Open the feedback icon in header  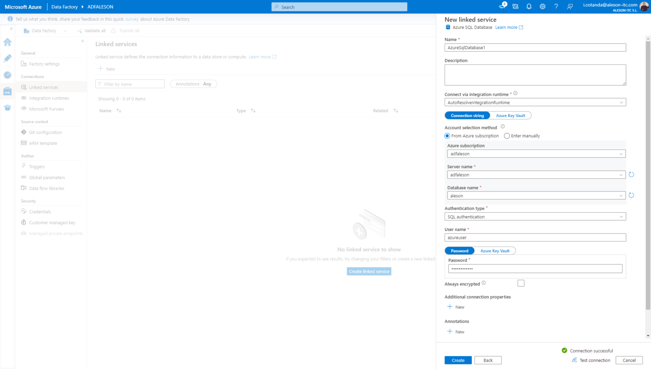pyautogui.click(x=570, y=7)
